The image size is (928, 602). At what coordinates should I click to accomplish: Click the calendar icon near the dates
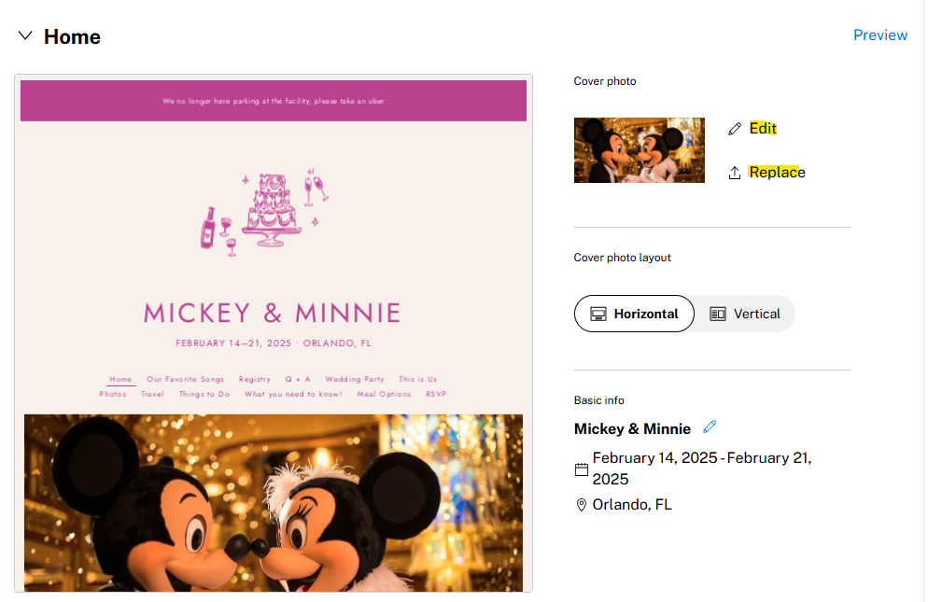[x=582, y=469]
